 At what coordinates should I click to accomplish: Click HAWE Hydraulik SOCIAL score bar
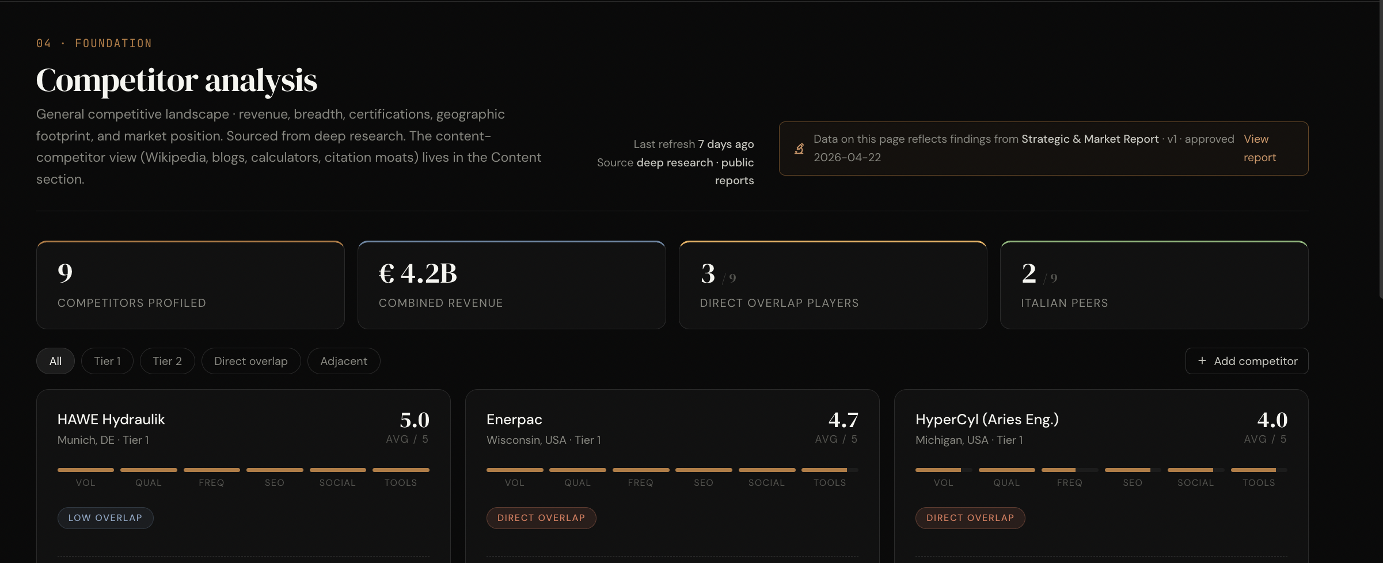(338, 470)
